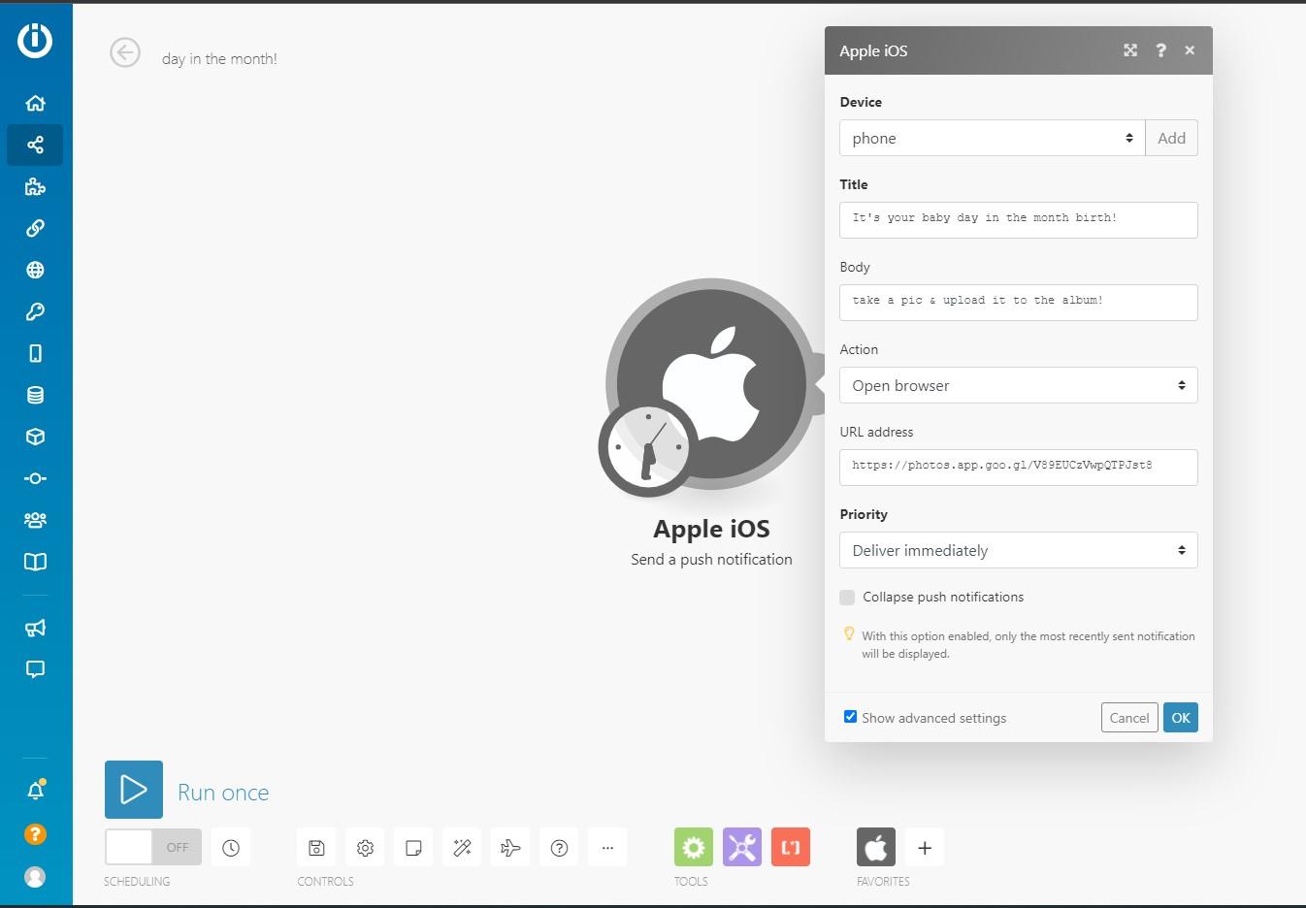Open user profile avatar
This screenshot has height=908, width=1306.
[x=35, y=877]
